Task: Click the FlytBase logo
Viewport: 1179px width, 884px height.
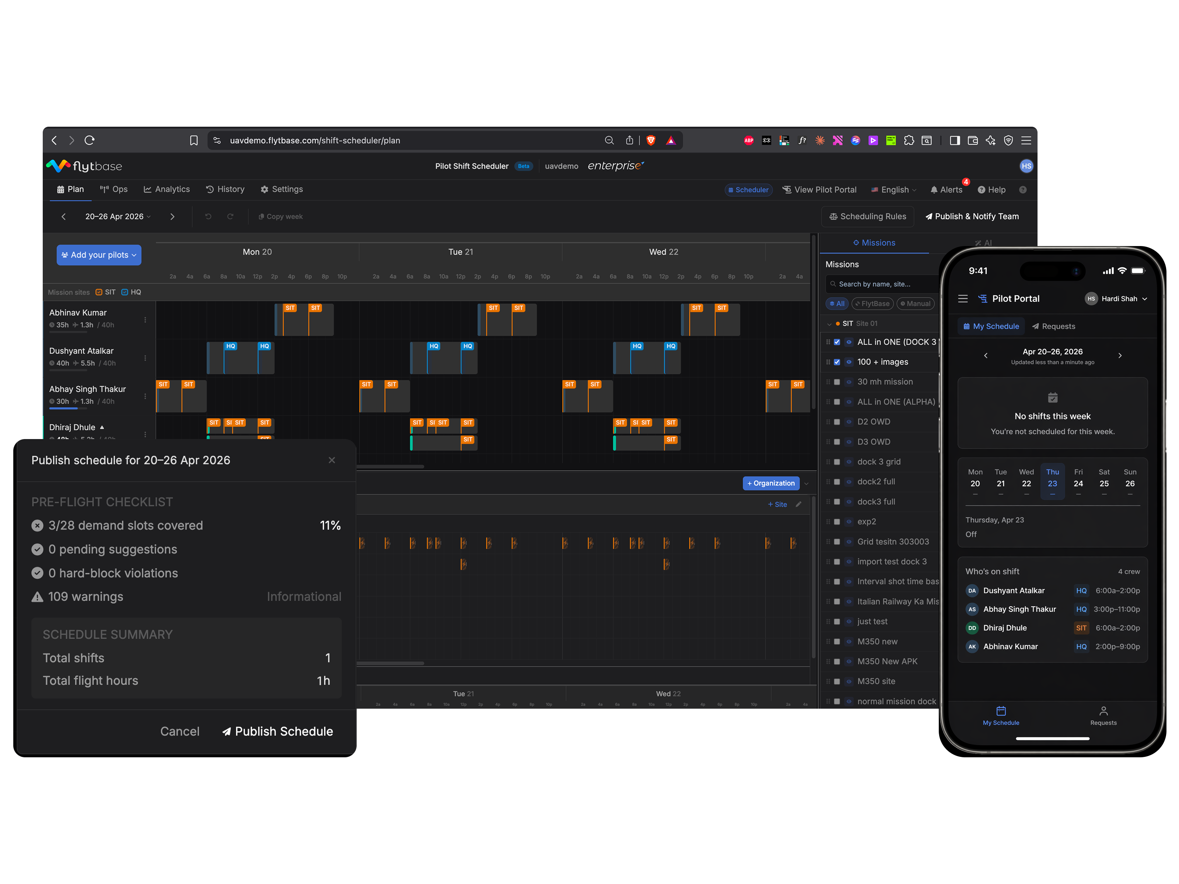Action: click(x=84, y=166)
